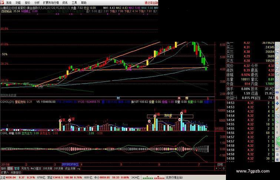Open the 日线 period selector
Viewport: 280px width, 180px height.
pyautogui.click(x=220, y=164)
